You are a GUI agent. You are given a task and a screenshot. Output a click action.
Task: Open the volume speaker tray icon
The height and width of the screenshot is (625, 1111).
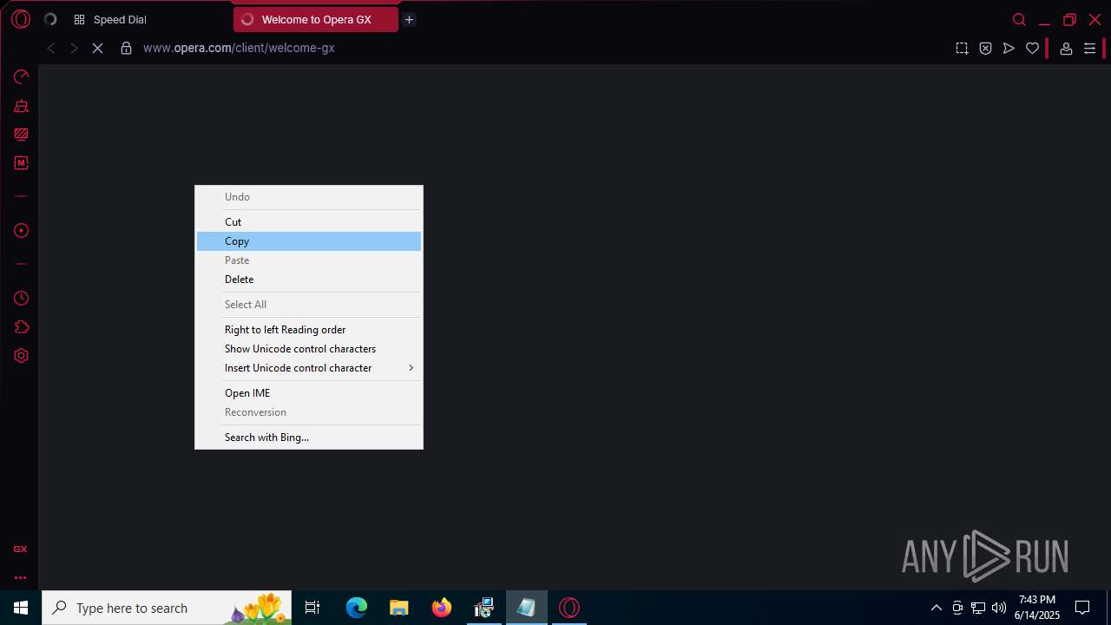point(999,608)
